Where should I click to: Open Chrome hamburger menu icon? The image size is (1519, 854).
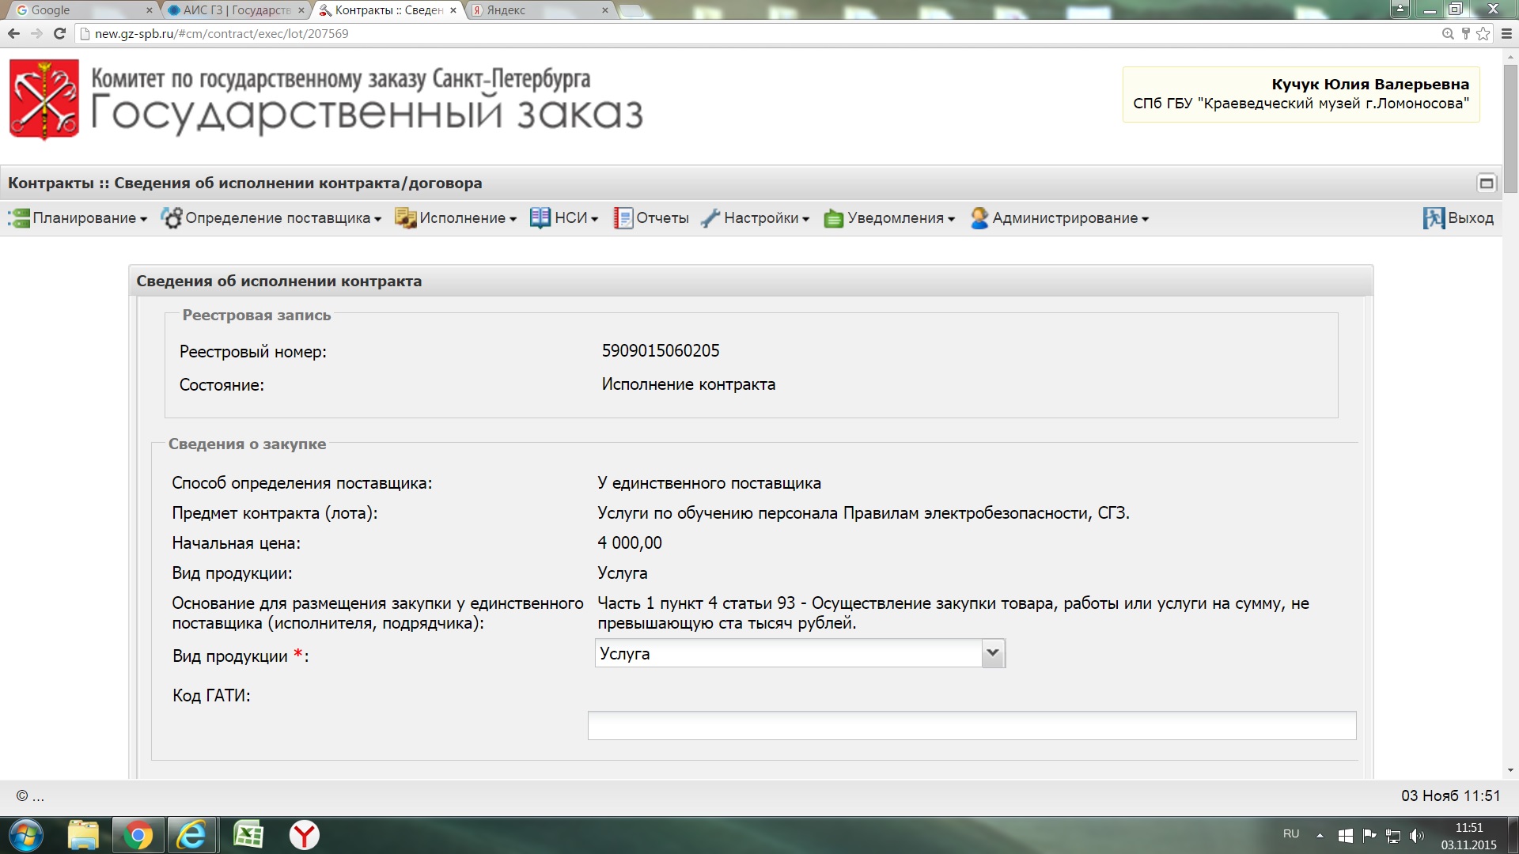[x=1506, y=33]
